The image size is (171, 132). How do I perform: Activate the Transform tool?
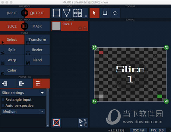pos(37,40)
